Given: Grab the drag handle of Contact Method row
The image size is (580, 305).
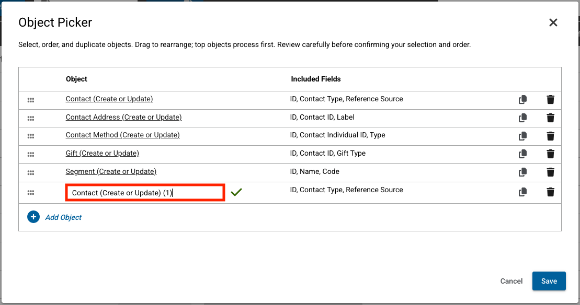Looking at the screenshot, I should pyautogui.click(x=31, y=136).
